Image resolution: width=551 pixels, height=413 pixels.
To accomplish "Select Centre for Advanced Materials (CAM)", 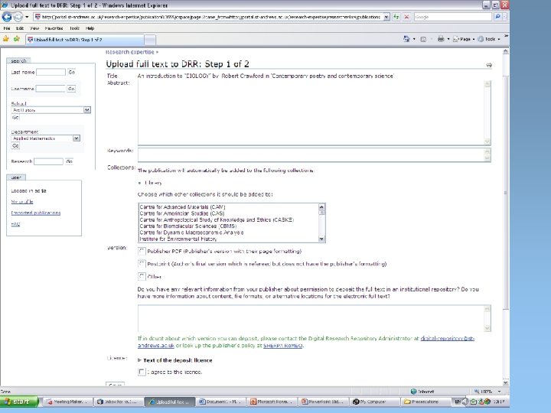I will 182,207.
